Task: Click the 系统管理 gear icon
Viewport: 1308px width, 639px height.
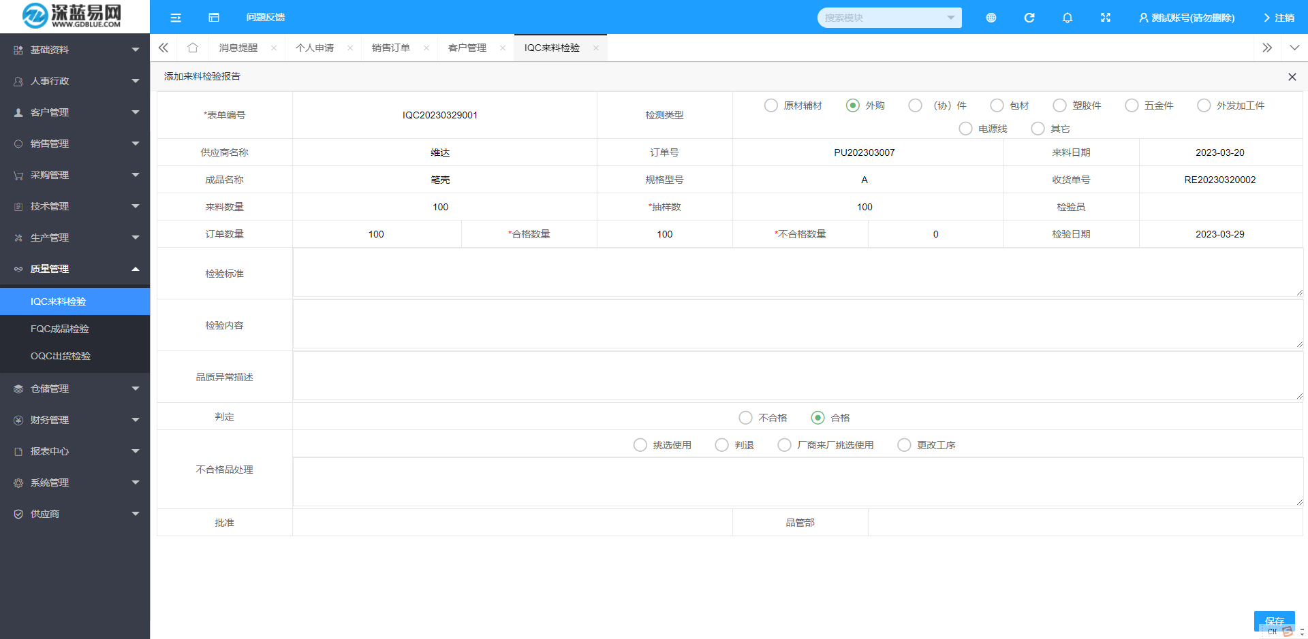Action: click(18, 482)
